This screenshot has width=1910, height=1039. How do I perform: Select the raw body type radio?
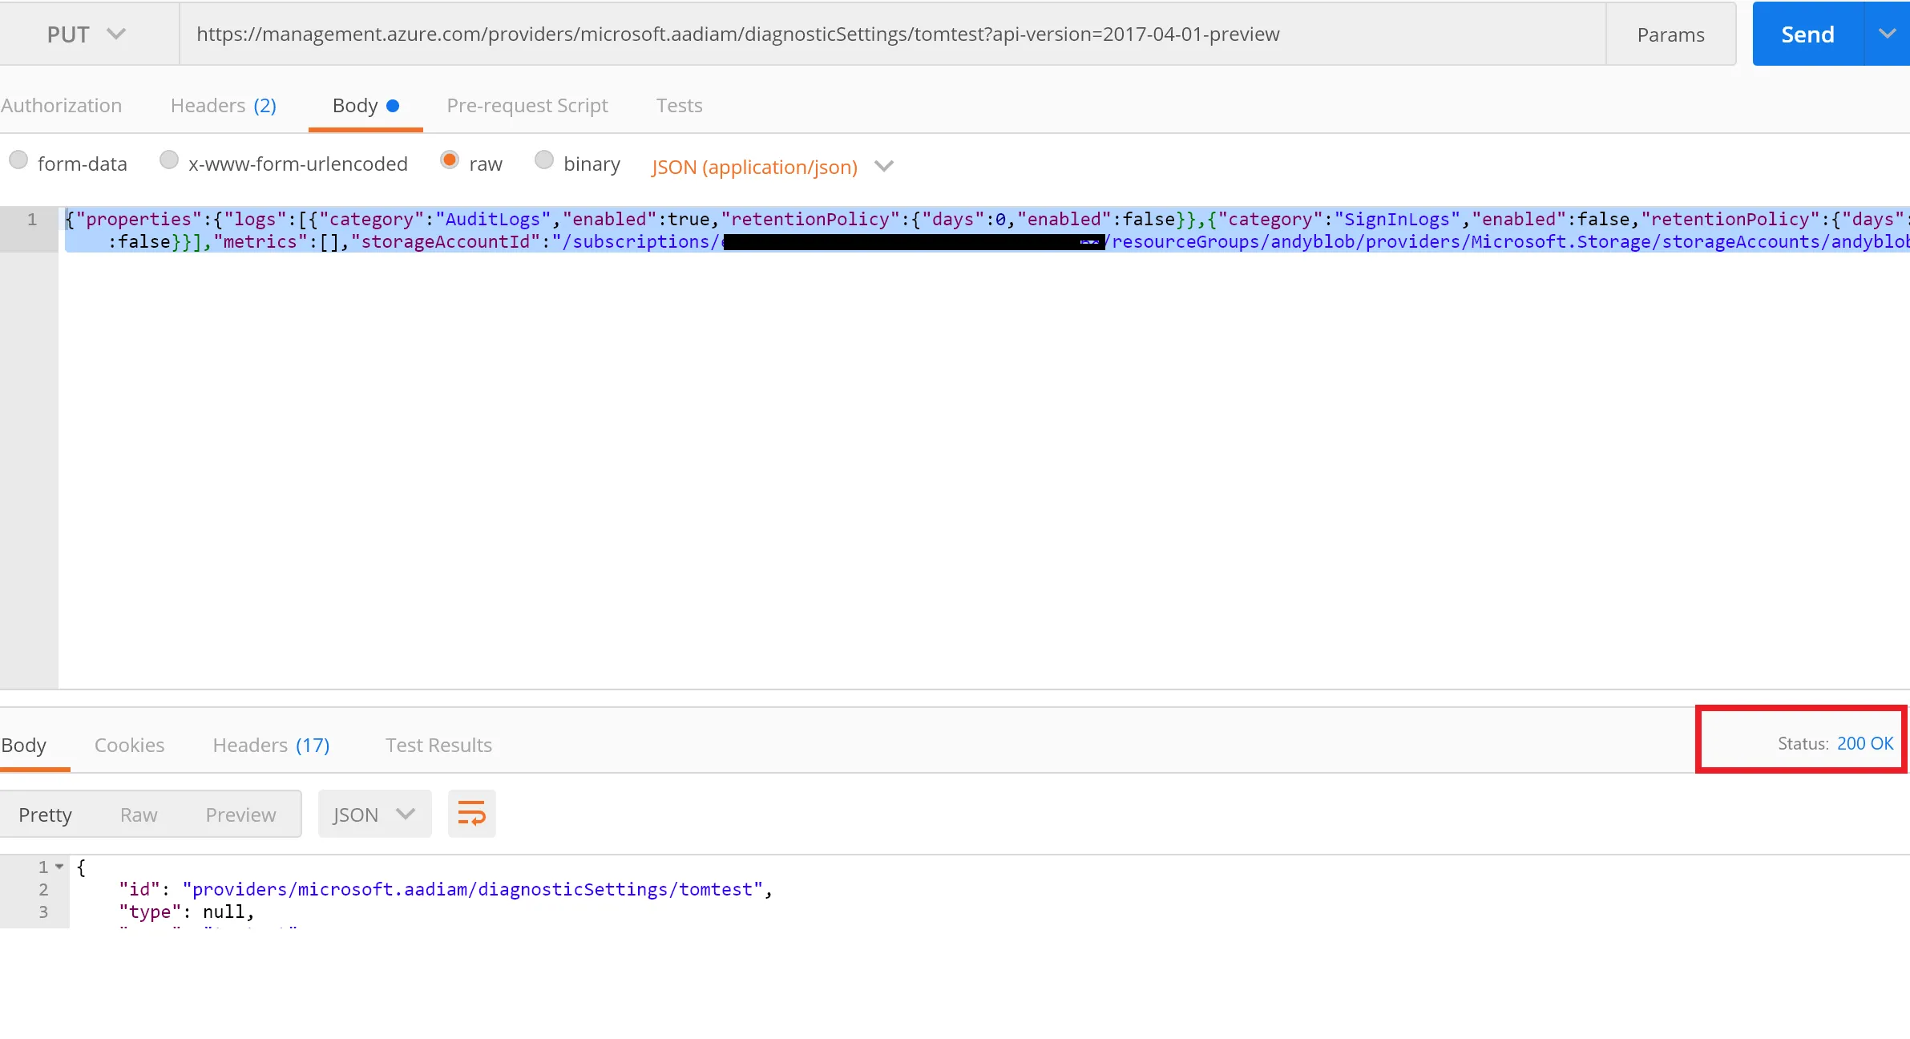point(450,160)
